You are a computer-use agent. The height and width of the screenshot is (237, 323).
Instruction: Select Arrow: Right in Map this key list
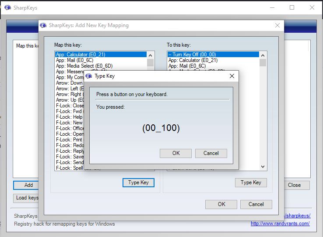tap(70, 94)
